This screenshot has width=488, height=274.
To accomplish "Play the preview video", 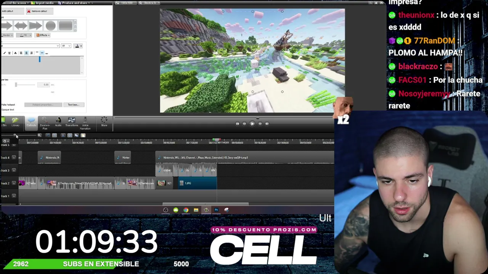I will 252,123.
